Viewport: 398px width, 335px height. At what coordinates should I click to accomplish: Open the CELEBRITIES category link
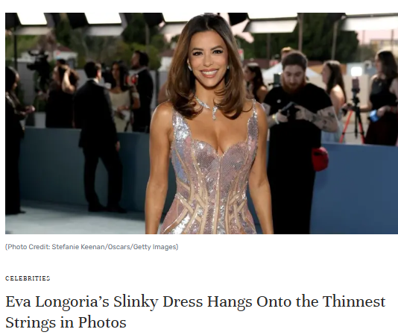[28, 278]
